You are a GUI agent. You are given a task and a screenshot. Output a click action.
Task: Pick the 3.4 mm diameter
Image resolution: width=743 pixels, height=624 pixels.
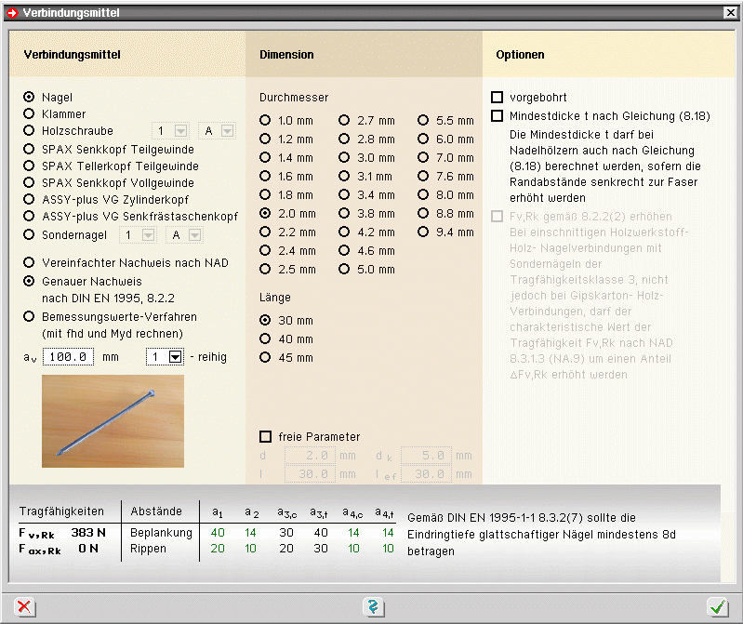345,195
